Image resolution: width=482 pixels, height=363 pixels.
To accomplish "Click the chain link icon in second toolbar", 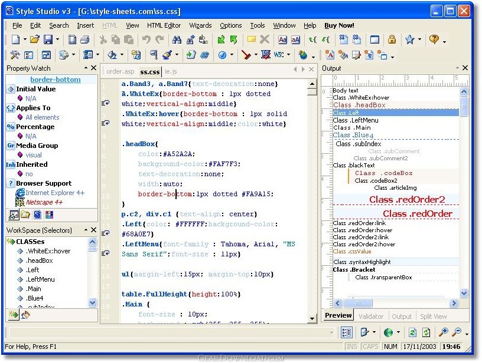I will click(x=205, y=55).
